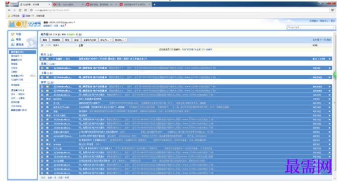
Task: Click the 全部标为已读 button
Action: 90,40
